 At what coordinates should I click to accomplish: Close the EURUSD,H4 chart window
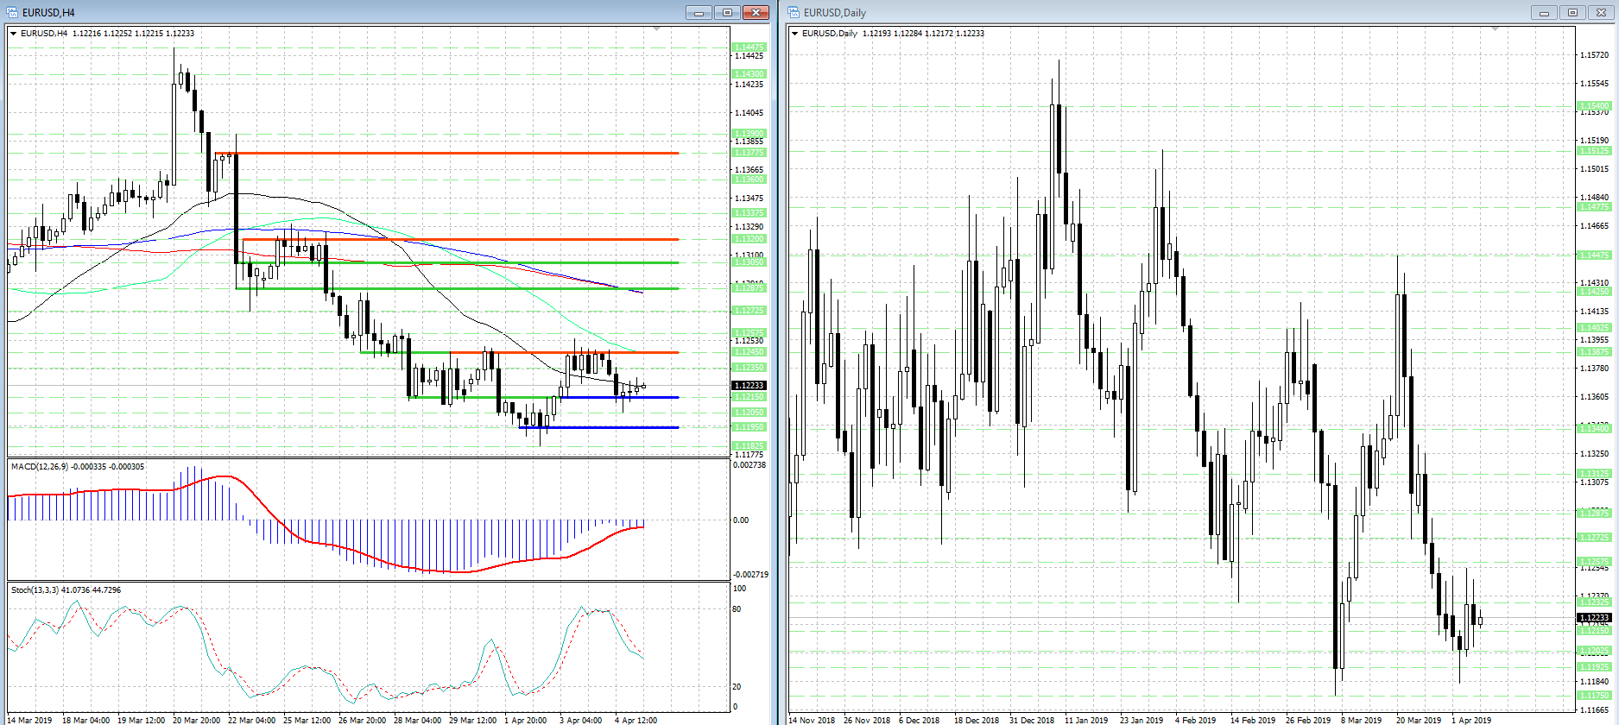click(756, 12)
